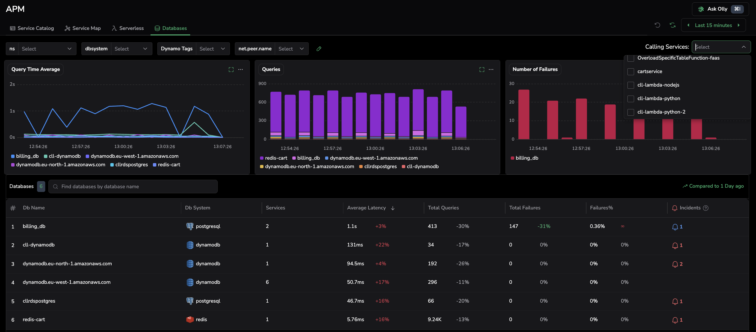
Task: Open the billing_db database row
Action: tap(377, 227)
